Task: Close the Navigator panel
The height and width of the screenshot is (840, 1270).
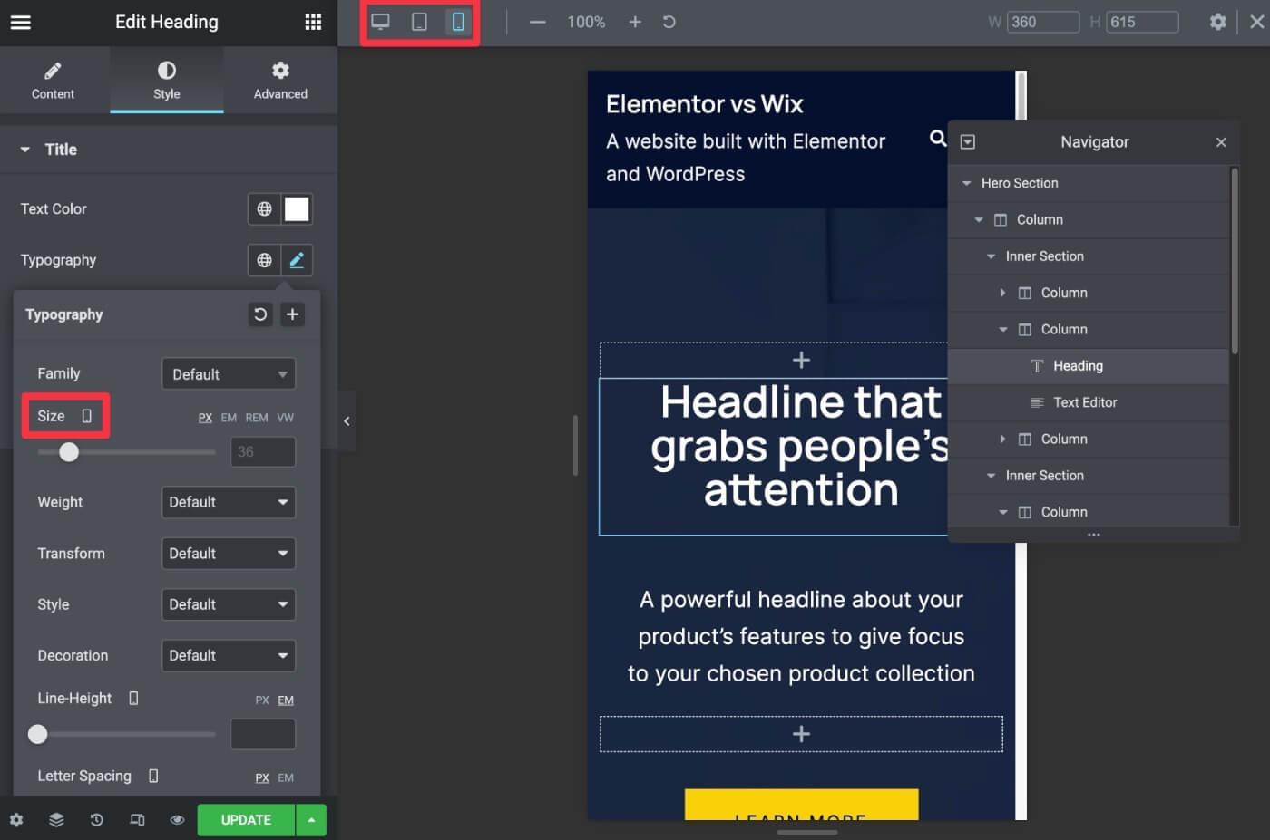Action: tap(1221, 142)
